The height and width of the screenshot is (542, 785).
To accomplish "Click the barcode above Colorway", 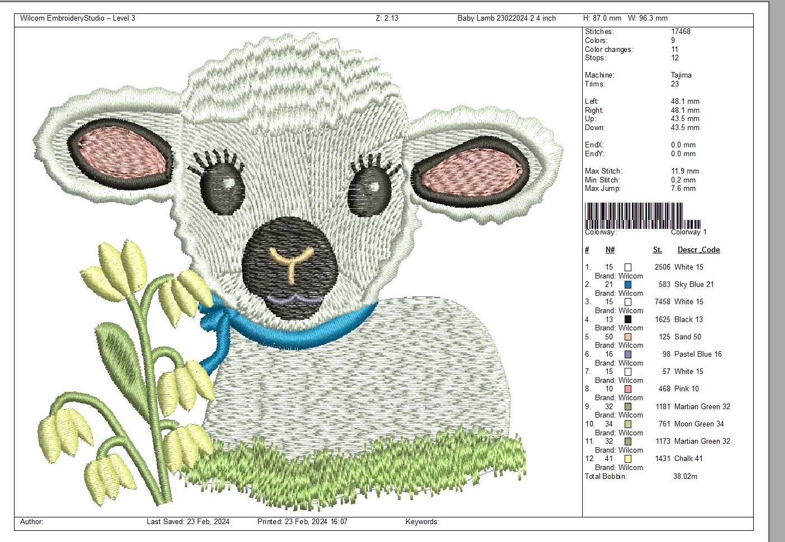I will 634,215.
